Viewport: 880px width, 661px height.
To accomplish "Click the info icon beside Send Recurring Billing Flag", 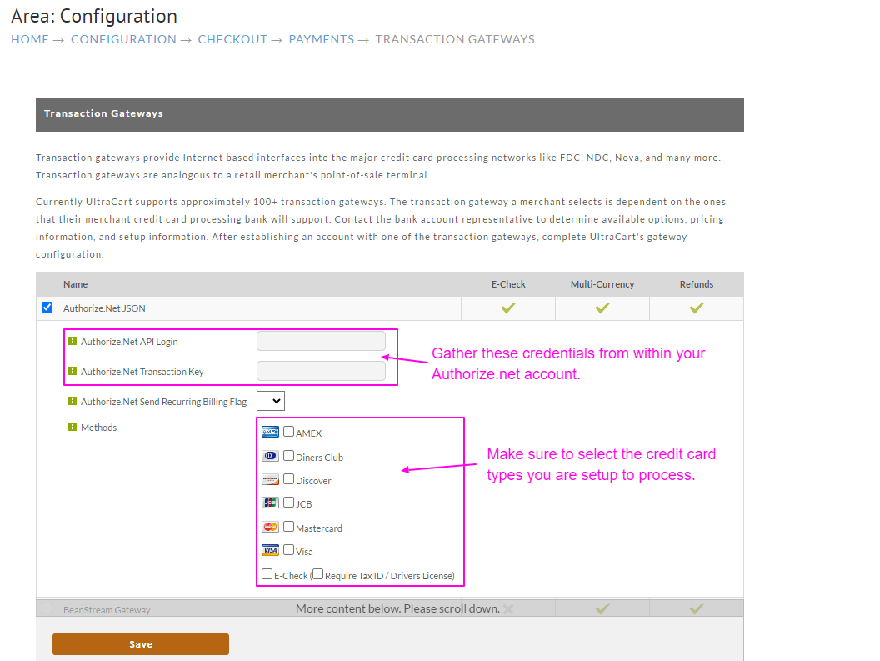I will tap(72, 401).
